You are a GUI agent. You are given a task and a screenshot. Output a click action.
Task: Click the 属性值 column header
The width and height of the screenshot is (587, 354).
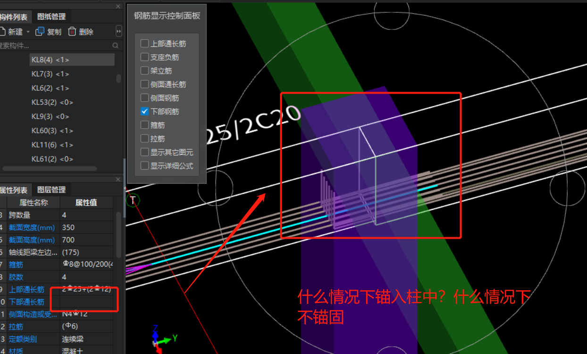[86, 202]
